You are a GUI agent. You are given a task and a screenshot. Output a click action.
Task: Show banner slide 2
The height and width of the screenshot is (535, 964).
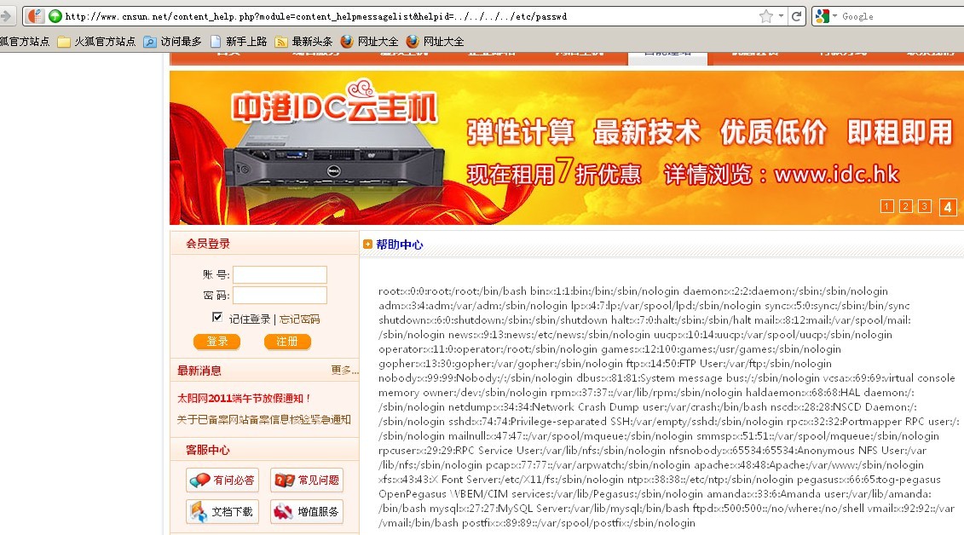(x=905, y=206)
